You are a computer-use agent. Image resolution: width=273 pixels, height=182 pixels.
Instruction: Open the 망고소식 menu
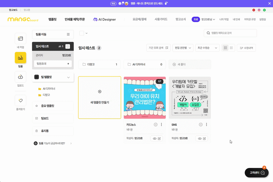[x=181, y=19]
